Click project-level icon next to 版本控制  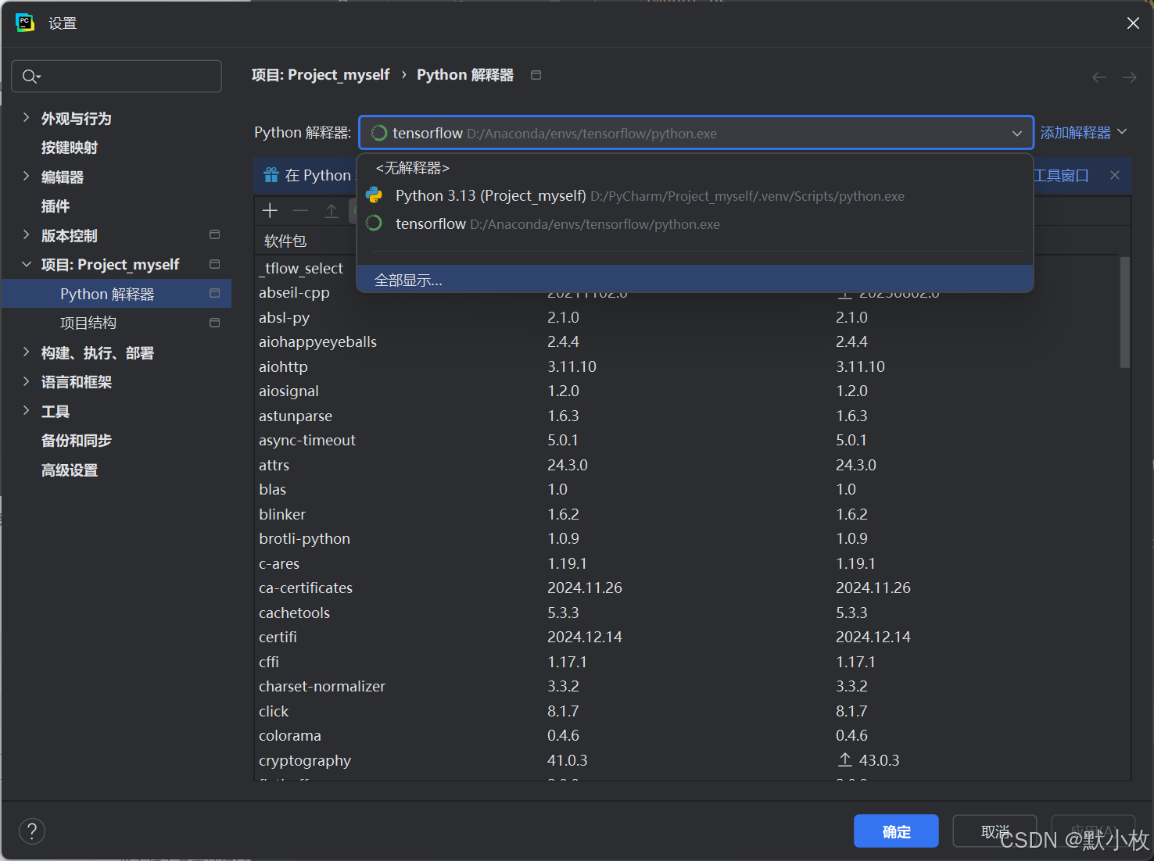click(x=214, y=234)
